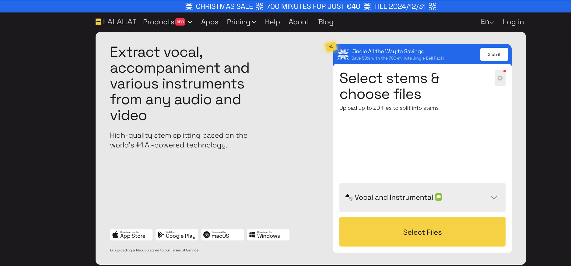
Task: Click the yellow percent discount badge
Action: [331, 47]
